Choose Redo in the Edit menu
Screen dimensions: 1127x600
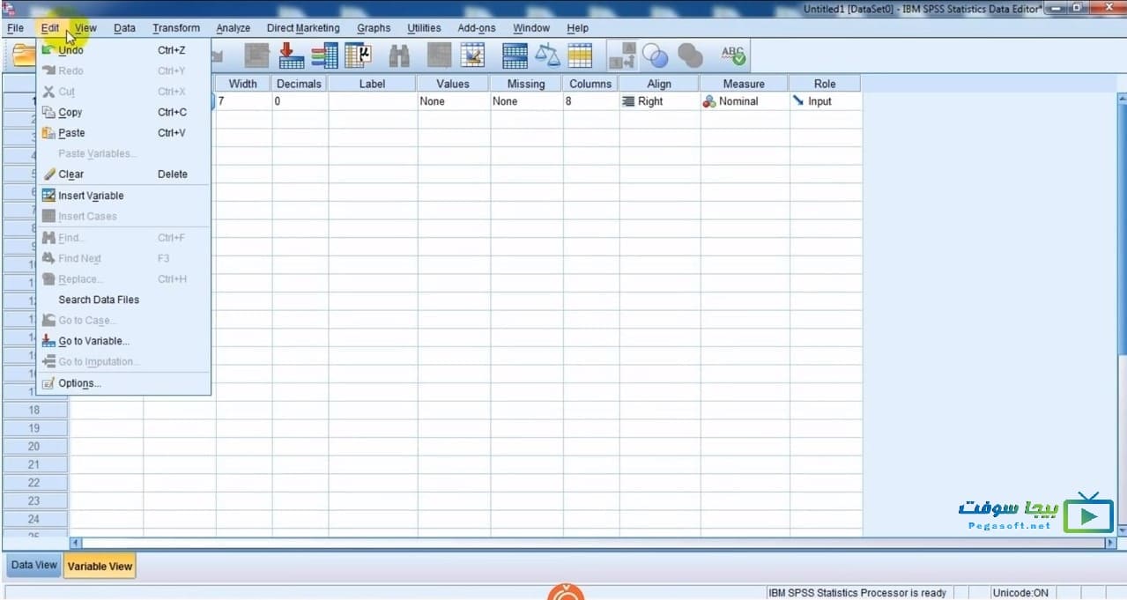[123, 70]
